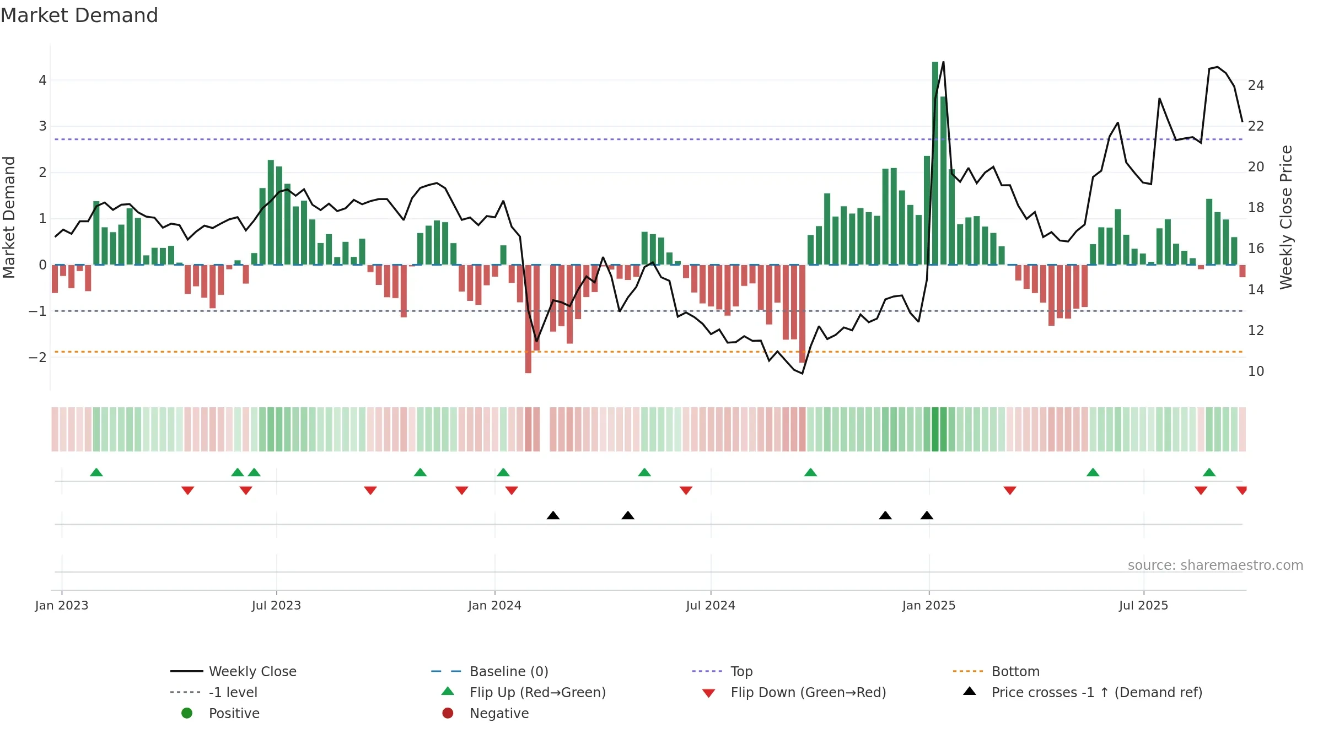Select the Flip Down triangle in early June 2023
The height and width of the screenshot is (744, 1323).
pos(246,490)
